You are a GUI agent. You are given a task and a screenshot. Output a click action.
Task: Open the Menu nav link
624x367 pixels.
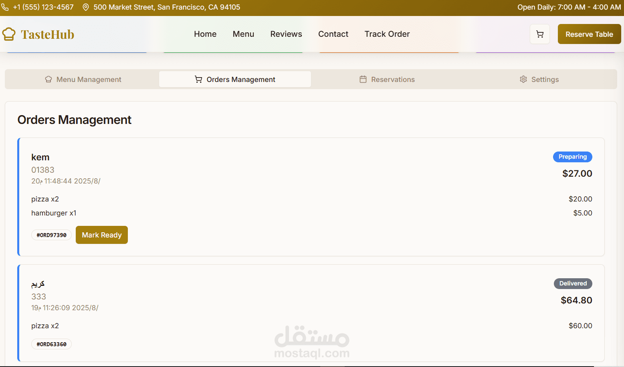point(243,34)
